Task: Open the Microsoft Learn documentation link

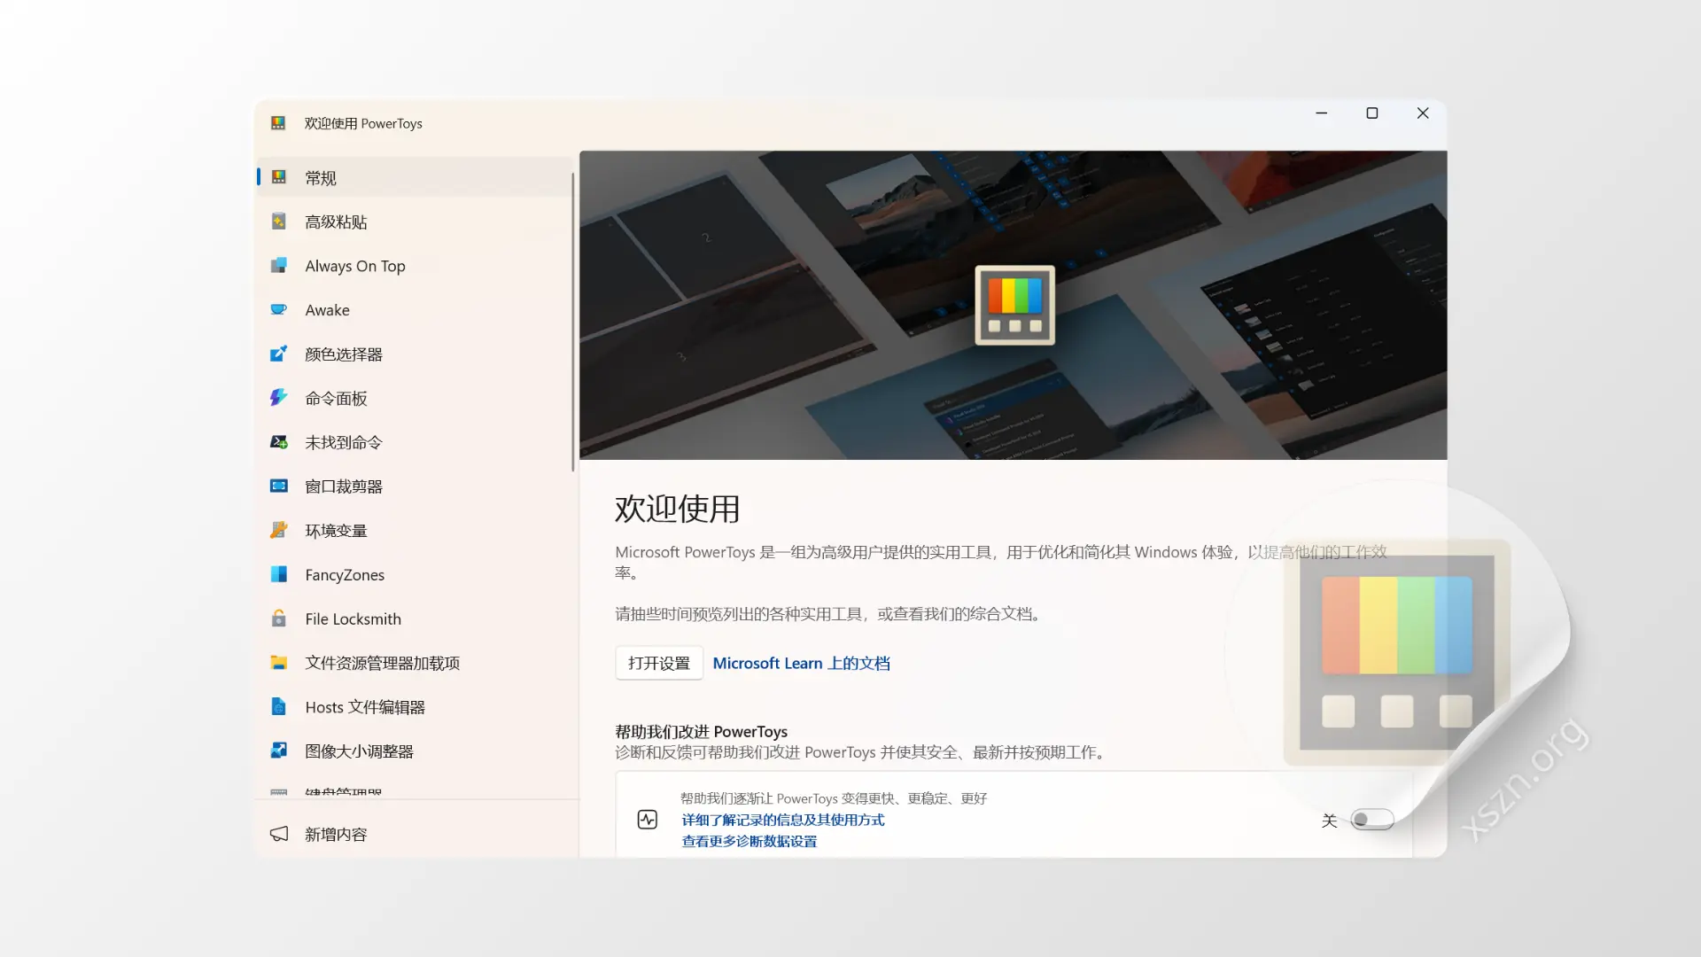Action: point(800,662)
